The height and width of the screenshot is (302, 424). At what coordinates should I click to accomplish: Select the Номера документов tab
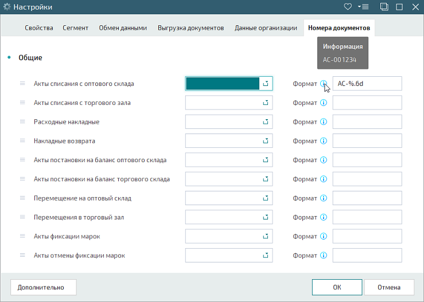pos(339,28)
